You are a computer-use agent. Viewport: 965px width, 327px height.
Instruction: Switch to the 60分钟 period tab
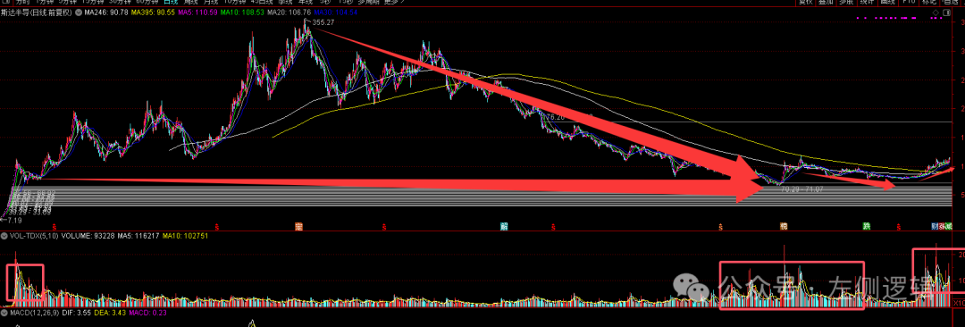tap(147, 3)
